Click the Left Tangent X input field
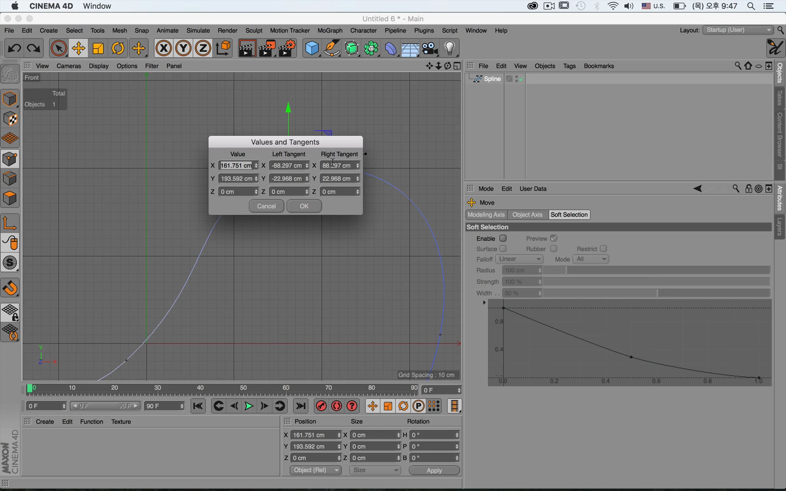786x491 pixels. 289,166
